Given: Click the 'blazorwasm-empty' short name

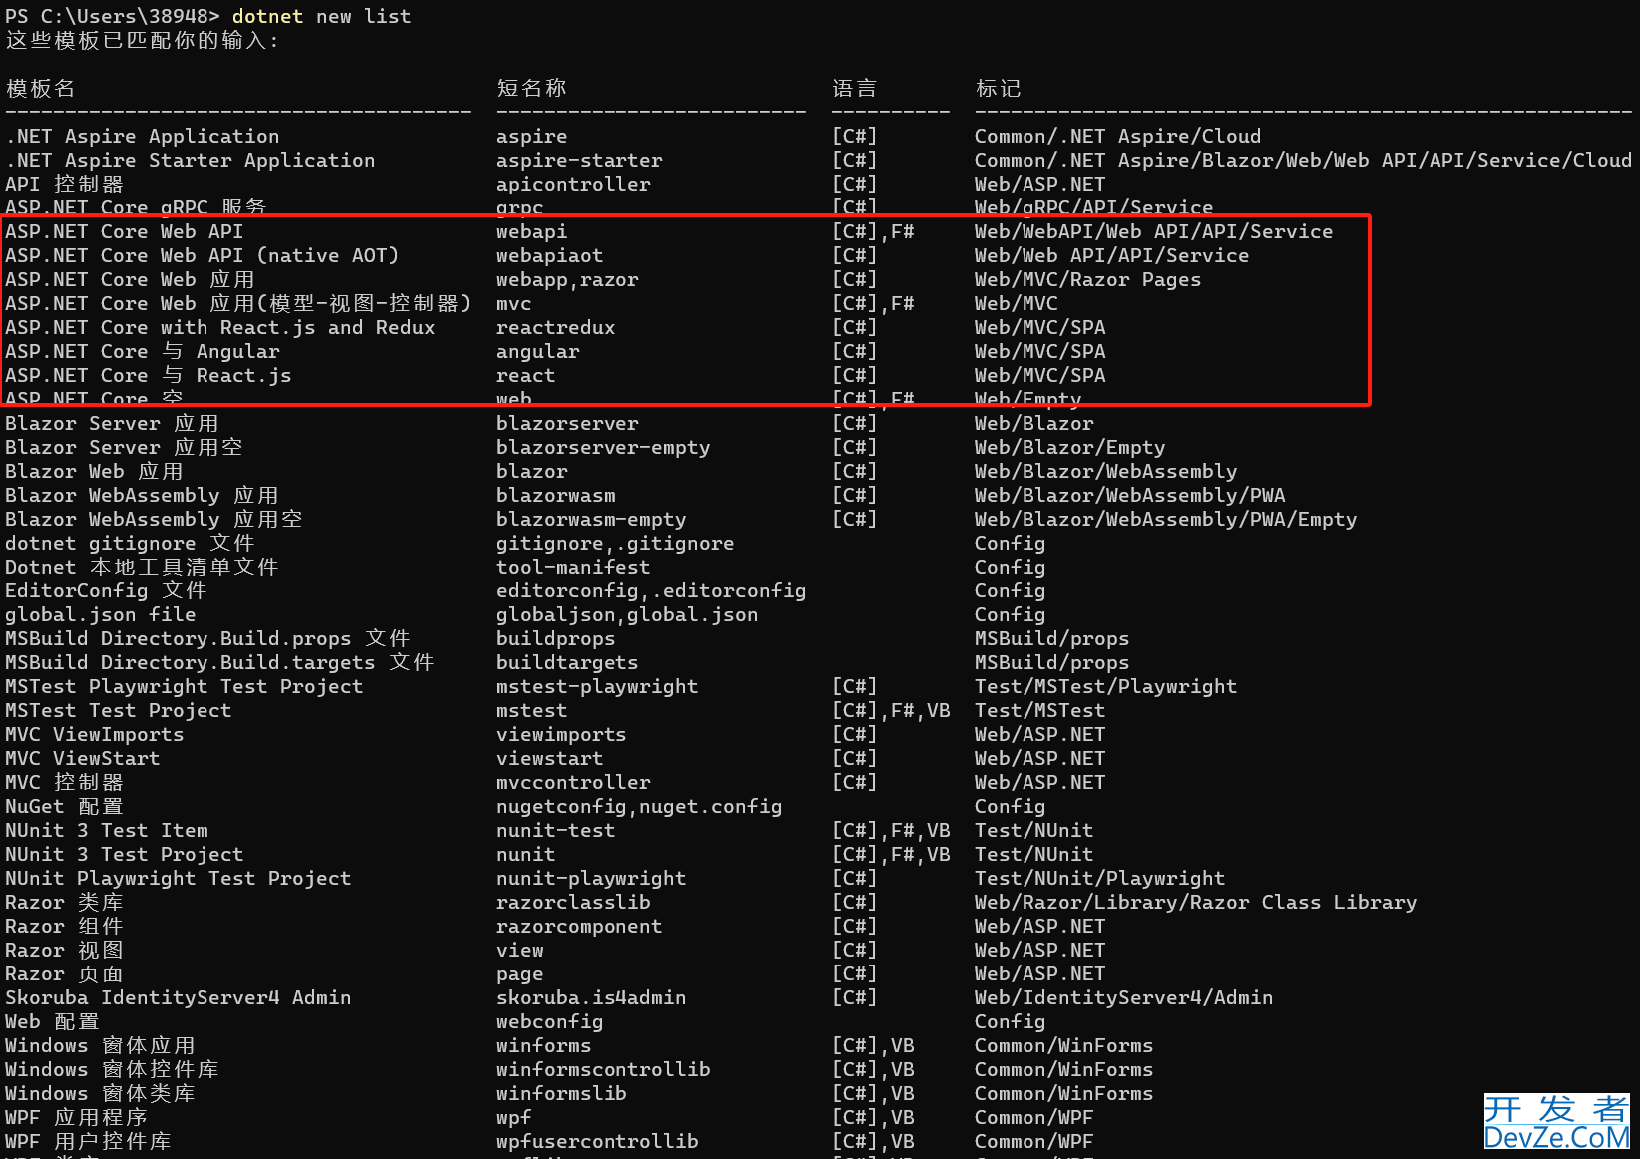Looking at the screenshot, I should tap(592, 519).
